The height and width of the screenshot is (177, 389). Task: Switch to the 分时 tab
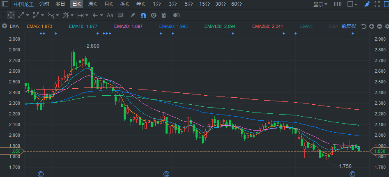point(44,4)
